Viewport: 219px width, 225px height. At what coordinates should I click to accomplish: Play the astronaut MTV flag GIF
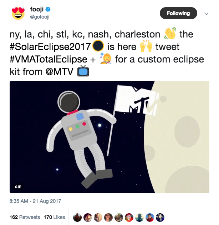[109, 137]
